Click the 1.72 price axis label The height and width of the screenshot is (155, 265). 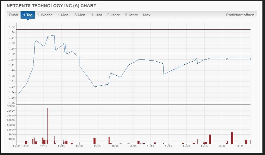(x=12, y=27)
